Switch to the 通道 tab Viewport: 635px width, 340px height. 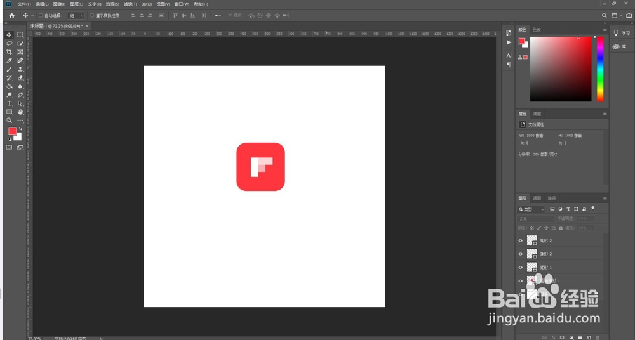[537, 199]
